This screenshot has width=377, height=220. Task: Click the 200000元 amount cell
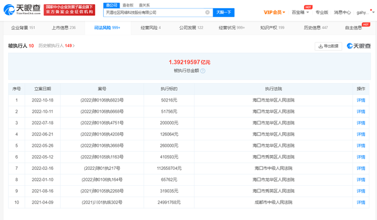point(169,123)
